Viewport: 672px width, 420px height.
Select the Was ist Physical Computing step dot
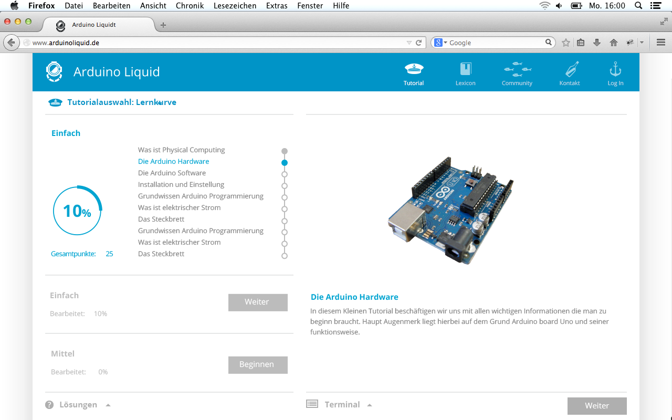pos(285,151)
